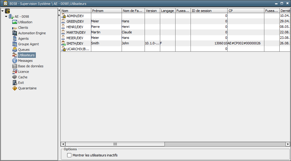This screenshot has height=161, width=291.
Task: Click the Exit icon in the tree
Action: (15, 83)
